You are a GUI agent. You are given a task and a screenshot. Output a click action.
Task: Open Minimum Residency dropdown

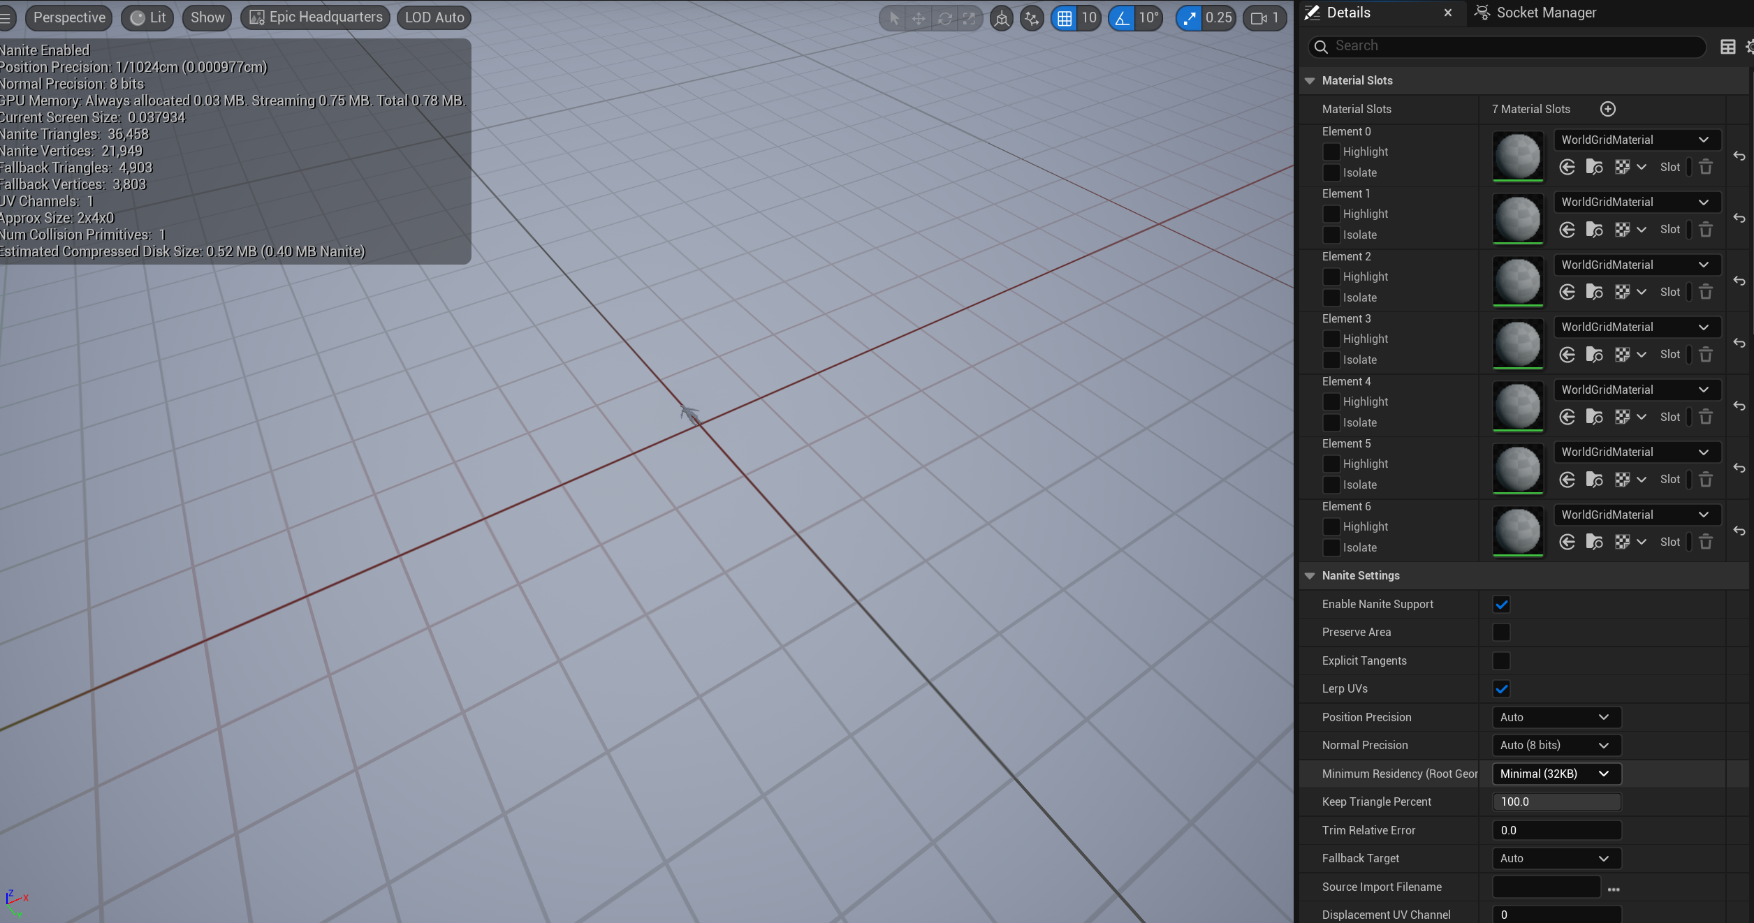pyautogui.click(x=1556, y=774)
